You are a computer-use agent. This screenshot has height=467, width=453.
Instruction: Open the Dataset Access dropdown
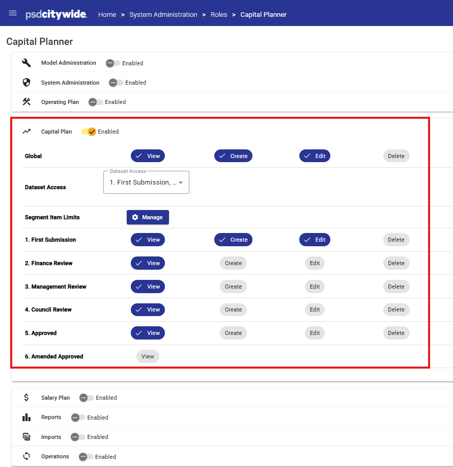coord(147,183)
